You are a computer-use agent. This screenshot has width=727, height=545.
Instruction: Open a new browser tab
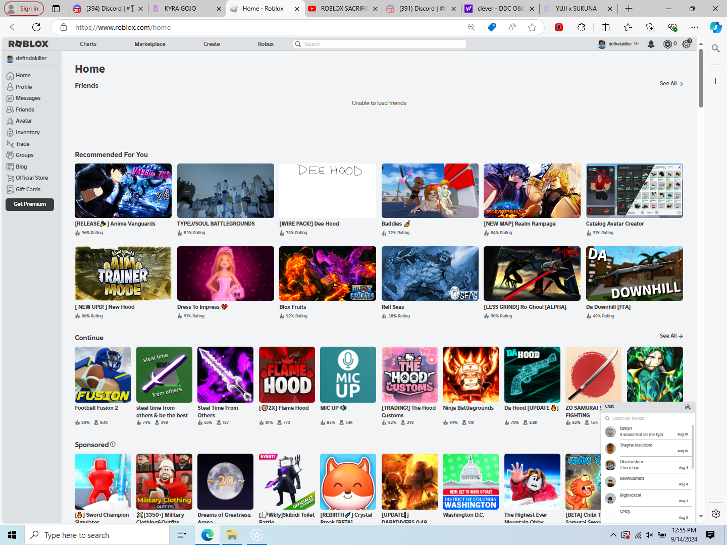click(629, 9)
